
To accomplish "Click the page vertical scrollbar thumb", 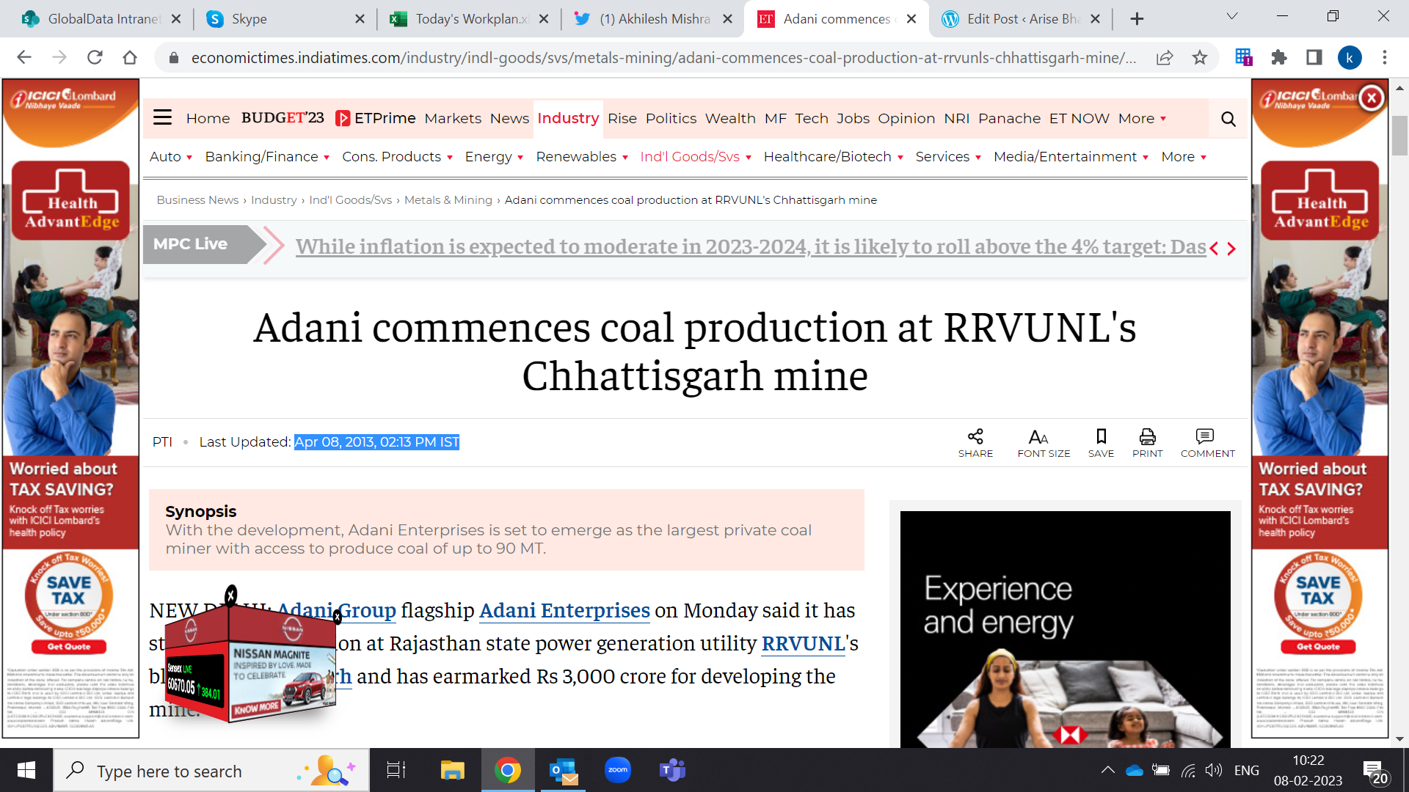I will click(1399, 136).
